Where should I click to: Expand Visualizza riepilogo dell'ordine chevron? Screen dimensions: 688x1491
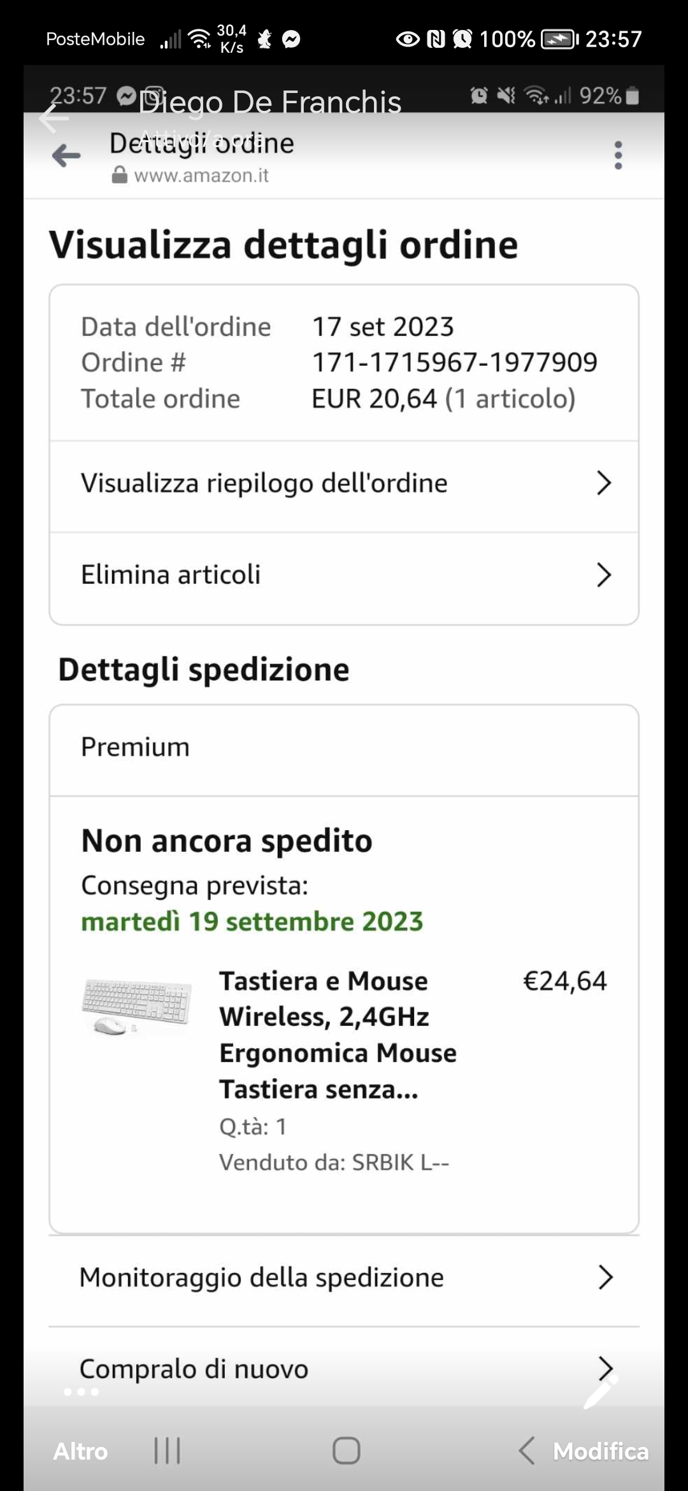(604, 483)
